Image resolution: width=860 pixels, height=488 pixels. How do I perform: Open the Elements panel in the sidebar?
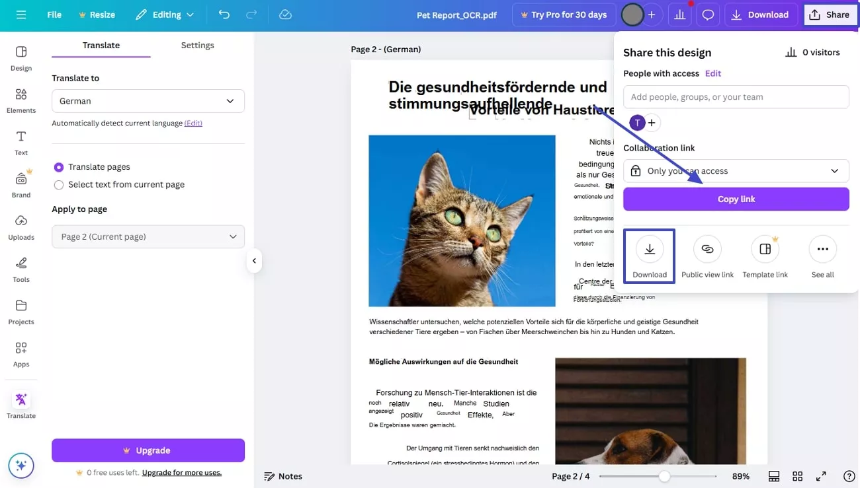[x=21, y=100]
